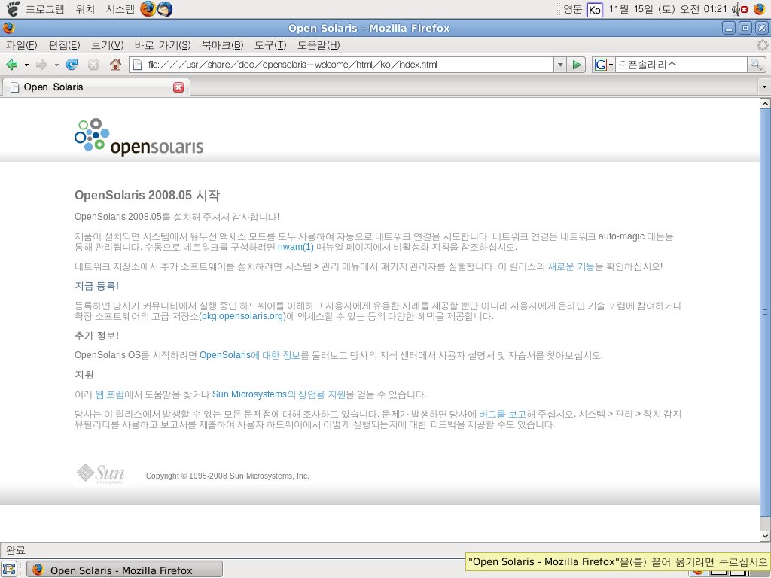Click the Stop loading icon
Viewport: 771px width, 578px height.
coord(93,65)
